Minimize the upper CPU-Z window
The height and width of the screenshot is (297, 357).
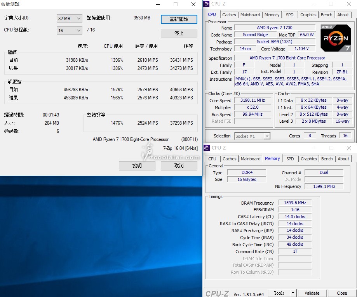coord(313,4)
